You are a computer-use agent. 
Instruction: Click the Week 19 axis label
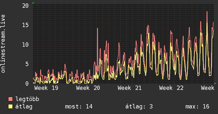pos(46,88)
